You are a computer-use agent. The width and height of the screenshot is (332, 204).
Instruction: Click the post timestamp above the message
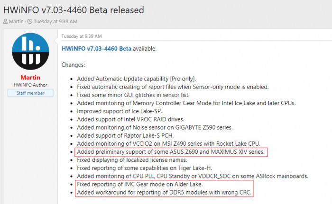(82, 36)
